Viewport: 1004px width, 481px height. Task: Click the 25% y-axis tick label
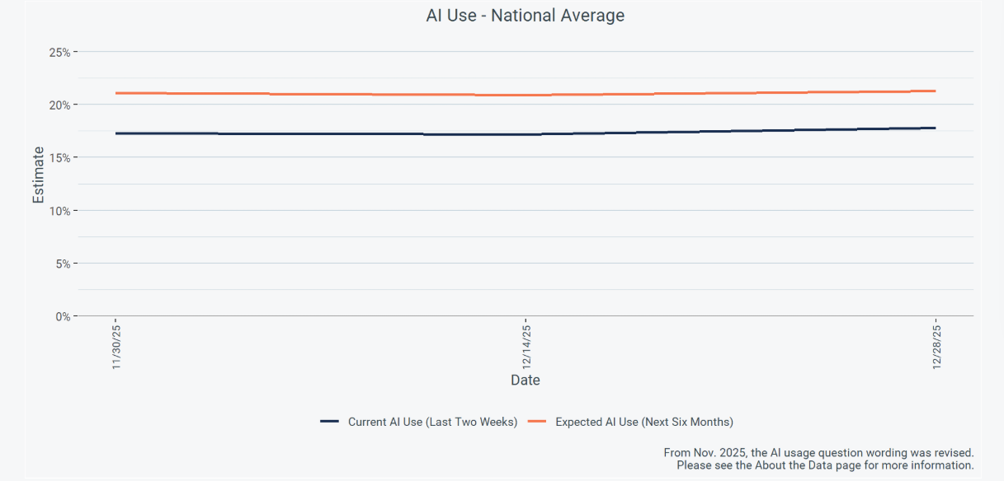(59, 52)
